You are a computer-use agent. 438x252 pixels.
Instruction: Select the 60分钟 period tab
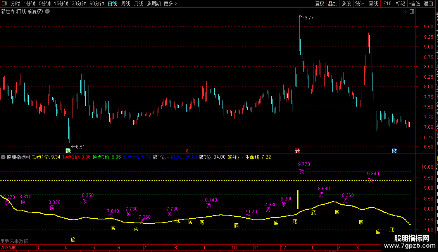point(97,3)
